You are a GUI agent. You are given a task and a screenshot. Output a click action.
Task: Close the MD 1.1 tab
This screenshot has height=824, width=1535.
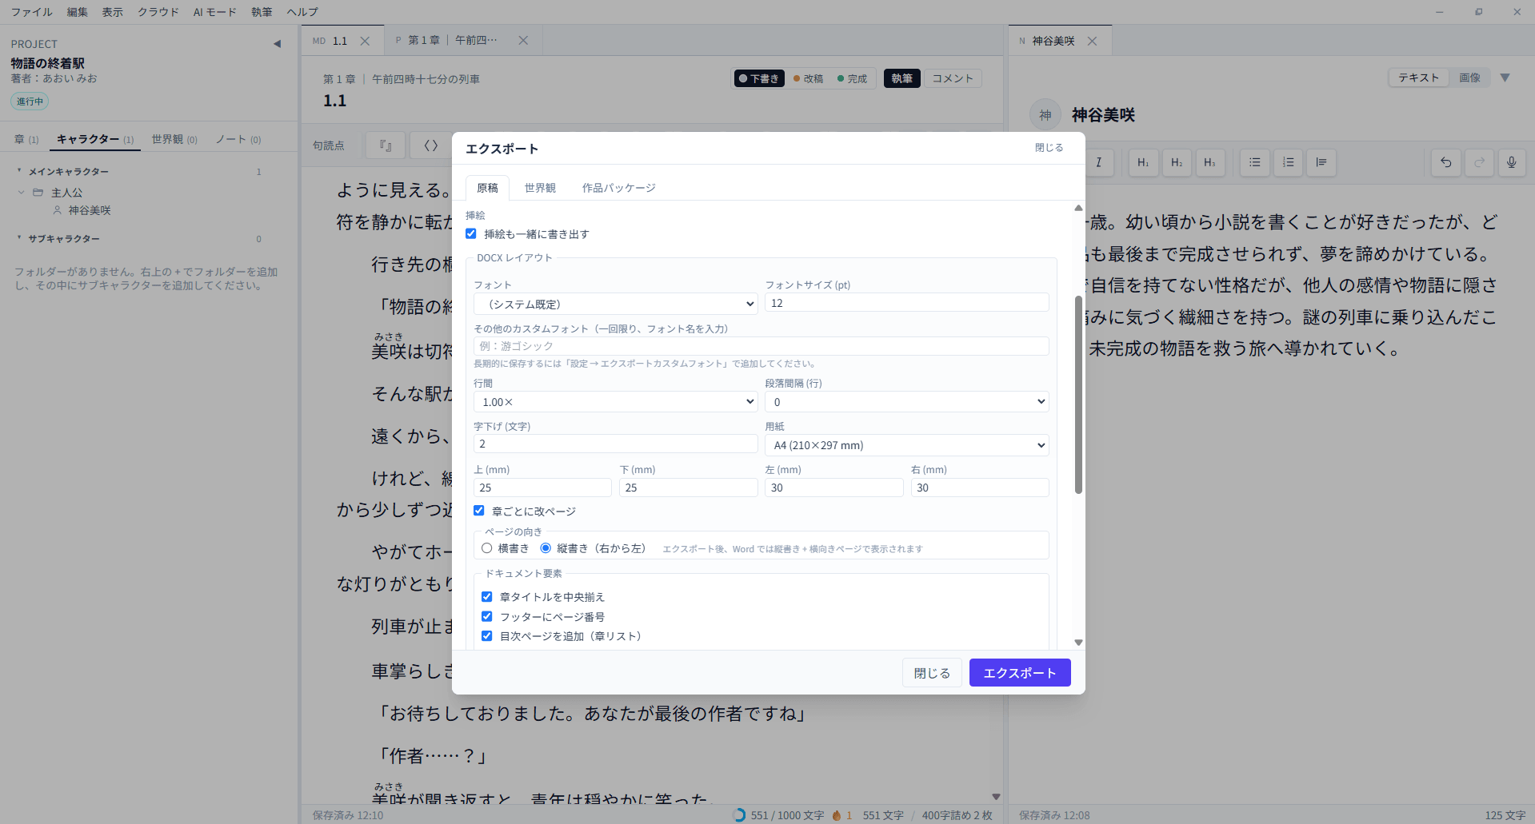365,41
